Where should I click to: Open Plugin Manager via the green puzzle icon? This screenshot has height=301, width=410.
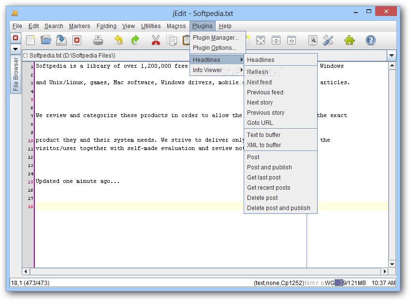point(350,40)
